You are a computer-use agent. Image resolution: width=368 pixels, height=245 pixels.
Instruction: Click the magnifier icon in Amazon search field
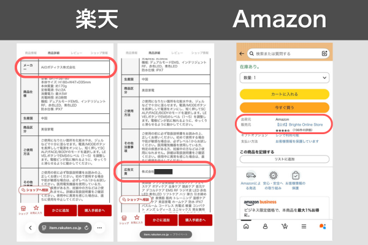coord(251,54)
